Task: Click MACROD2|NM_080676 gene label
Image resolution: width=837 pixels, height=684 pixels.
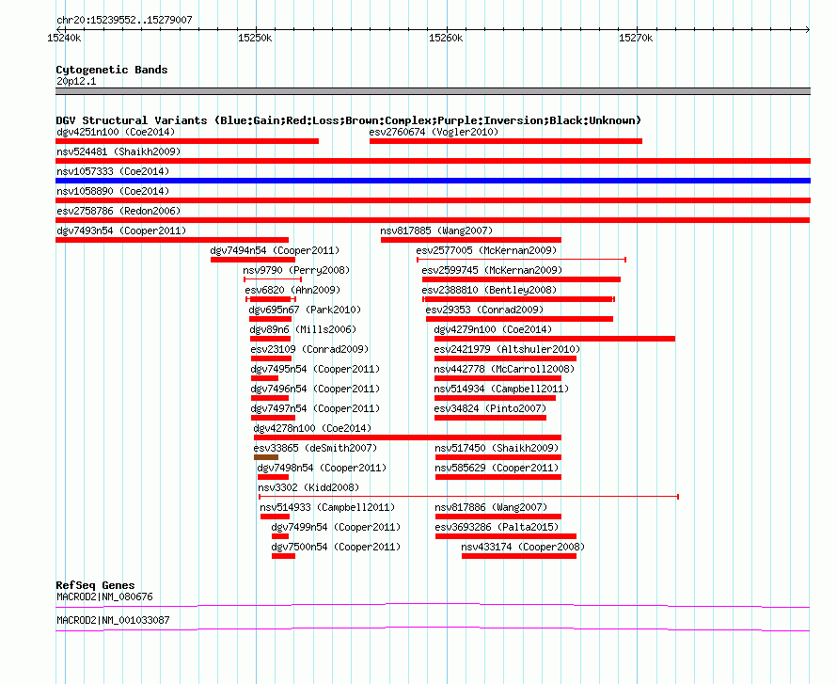Action: click(104, 597)
